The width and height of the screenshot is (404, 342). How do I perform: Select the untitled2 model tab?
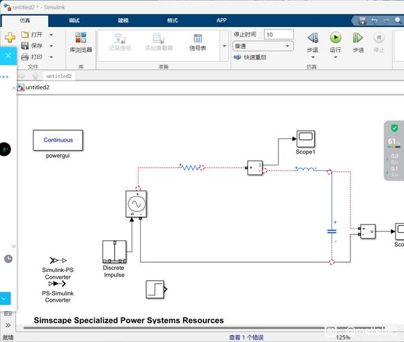pyautogui.click(x=59, y=76)
